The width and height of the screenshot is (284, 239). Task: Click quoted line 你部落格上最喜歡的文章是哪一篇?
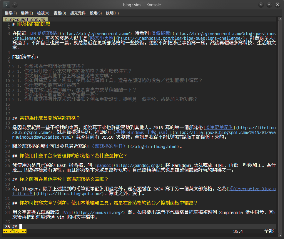point(61,95)
